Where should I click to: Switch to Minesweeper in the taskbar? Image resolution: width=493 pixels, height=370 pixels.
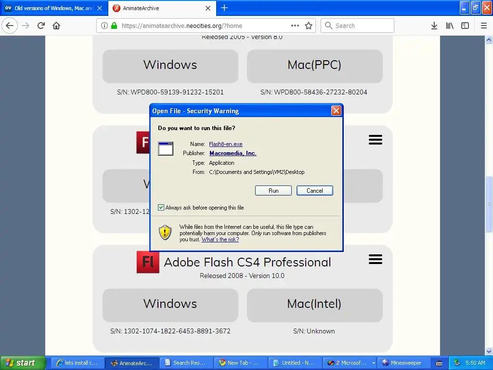pos(403,363)
